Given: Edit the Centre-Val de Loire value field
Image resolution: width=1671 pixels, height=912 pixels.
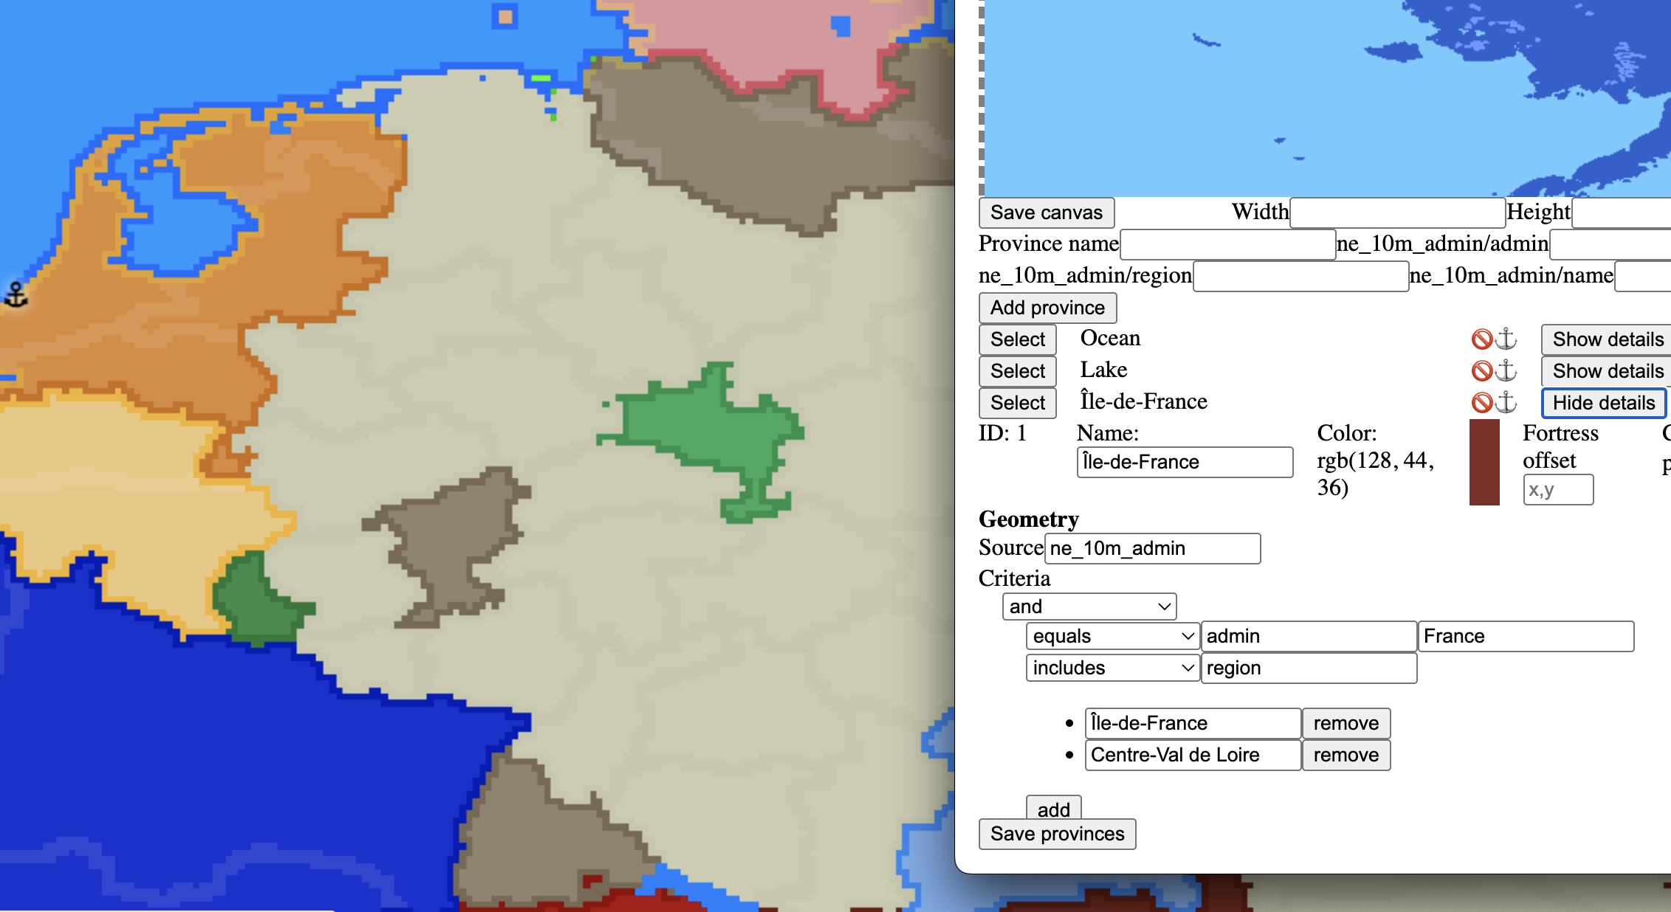Looking at the screenshot, I should 1193,755.
